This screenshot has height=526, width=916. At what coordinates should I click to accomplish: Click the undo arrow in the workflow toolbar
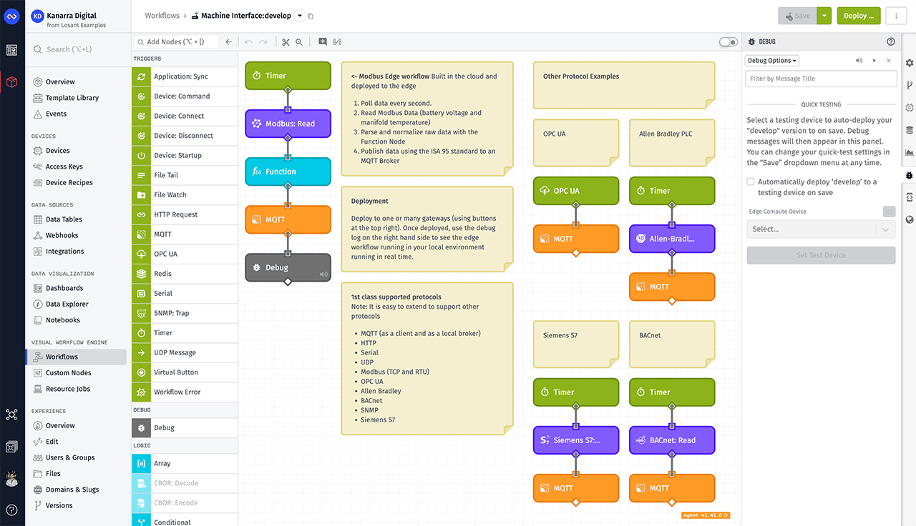pyautogui.click(x=248, y=41)
